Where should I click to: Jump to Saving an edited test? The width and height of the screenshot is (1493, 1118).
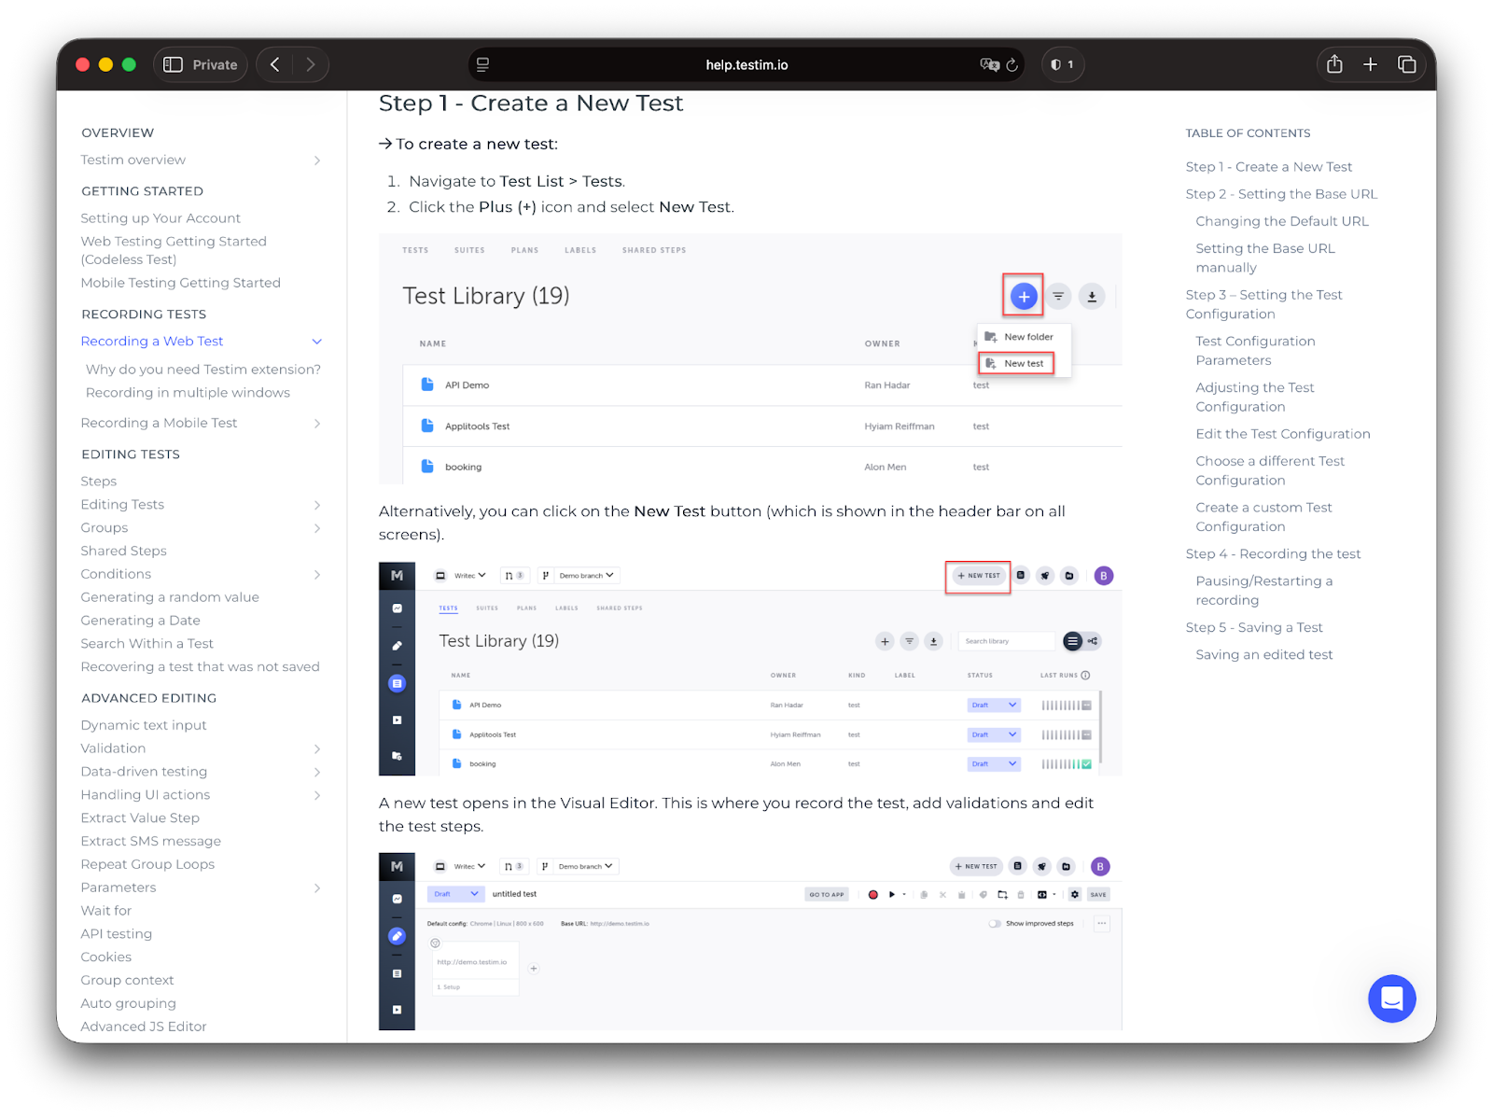(1263, 654)
